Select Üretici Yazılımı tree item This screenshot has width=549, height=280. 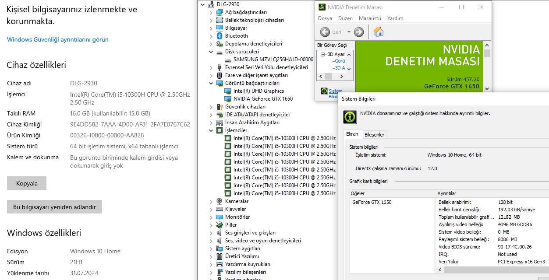(x=242, y=256)
